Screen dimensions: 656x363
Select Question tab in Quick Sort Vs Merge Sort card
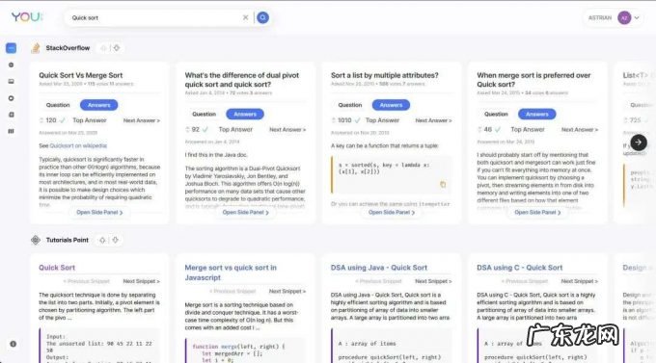pyautogui.click(x=58, y=105)
